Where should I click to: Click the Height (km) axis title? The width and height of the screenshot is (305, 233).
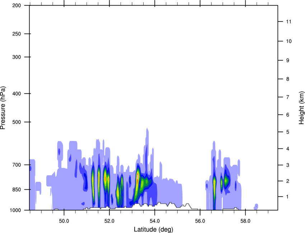coord(301,108)
